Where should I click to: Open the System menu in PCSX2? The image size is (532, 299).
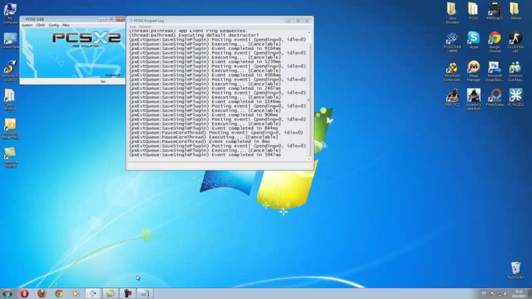[x=27, y=25]
